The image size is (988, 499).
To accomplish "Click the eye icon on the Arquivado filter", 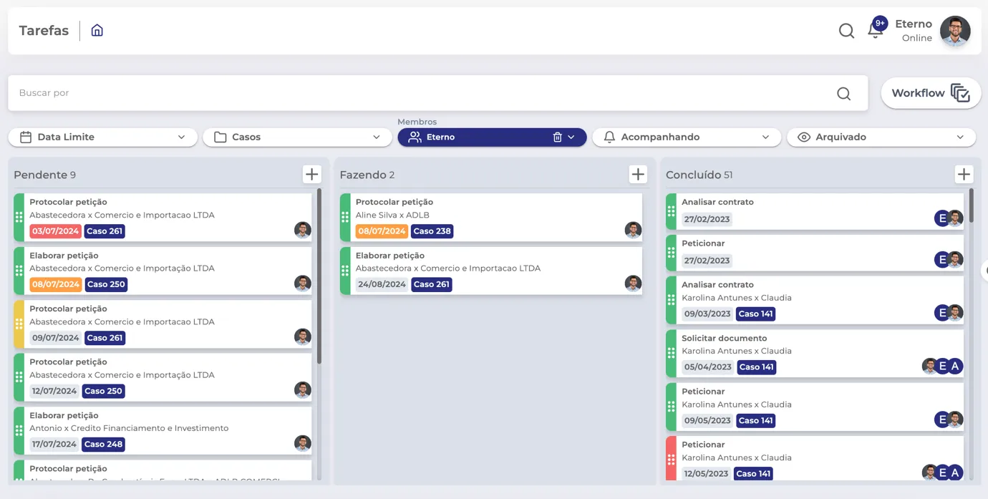I will [x=804, y=137].
